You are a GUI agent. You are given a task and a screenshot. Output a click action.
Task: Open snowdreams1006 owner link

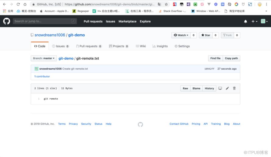[50, 35]
